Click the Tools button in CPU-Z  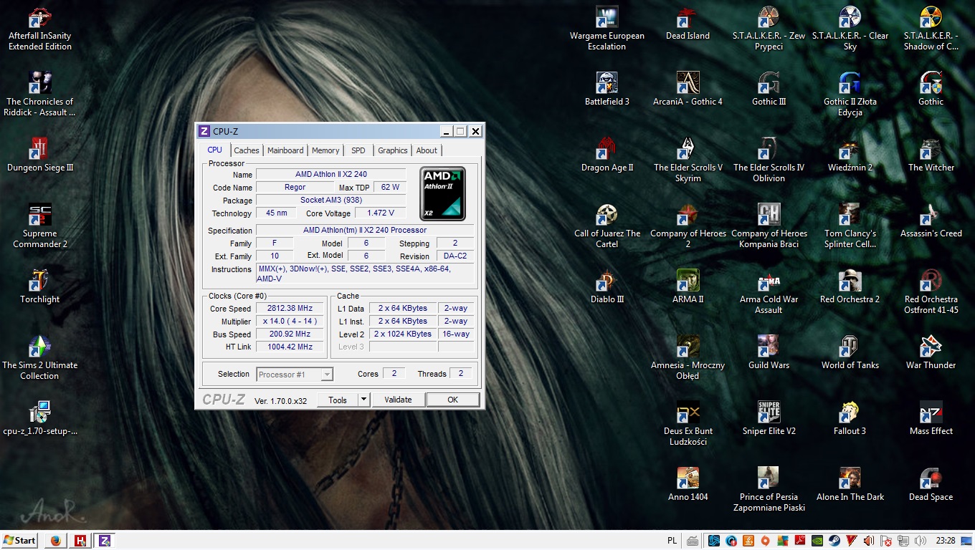click(338, 400)
